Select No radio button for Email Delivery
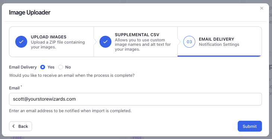Image resolution: width=272 pixels, height=139 pixels. [60, 67]
